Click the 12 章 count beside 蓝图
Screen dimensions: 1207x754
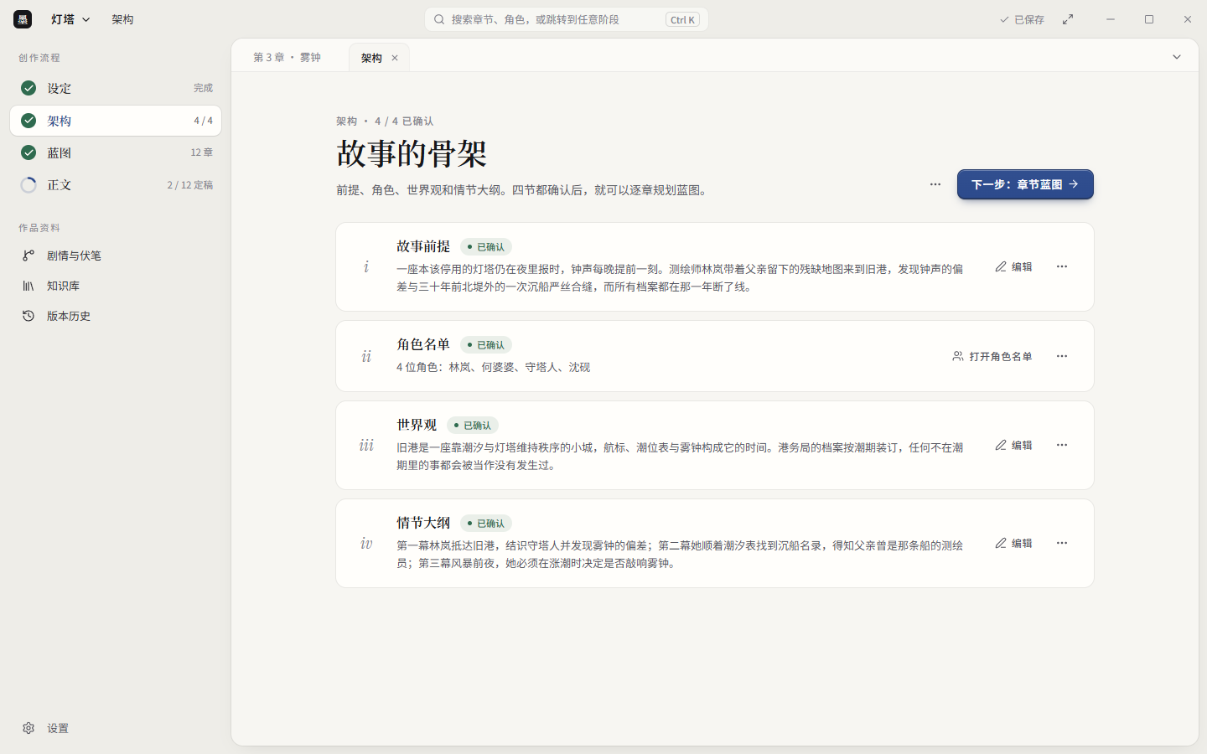click(x=202, y=152)
